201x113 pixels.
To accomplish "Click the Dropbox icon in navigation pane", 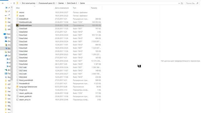I will (6, 38).
